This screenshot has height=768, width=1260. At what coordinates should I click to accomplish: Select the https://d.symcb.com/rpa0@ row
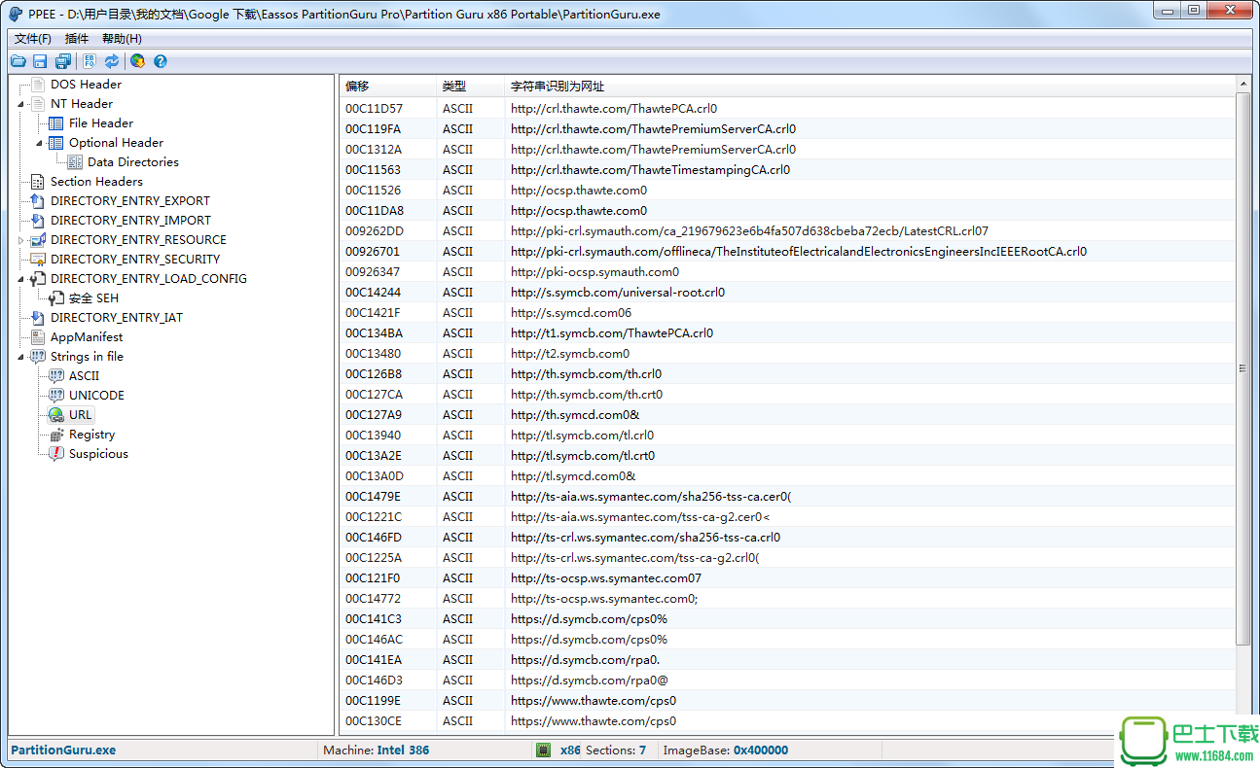coord(788,680)
